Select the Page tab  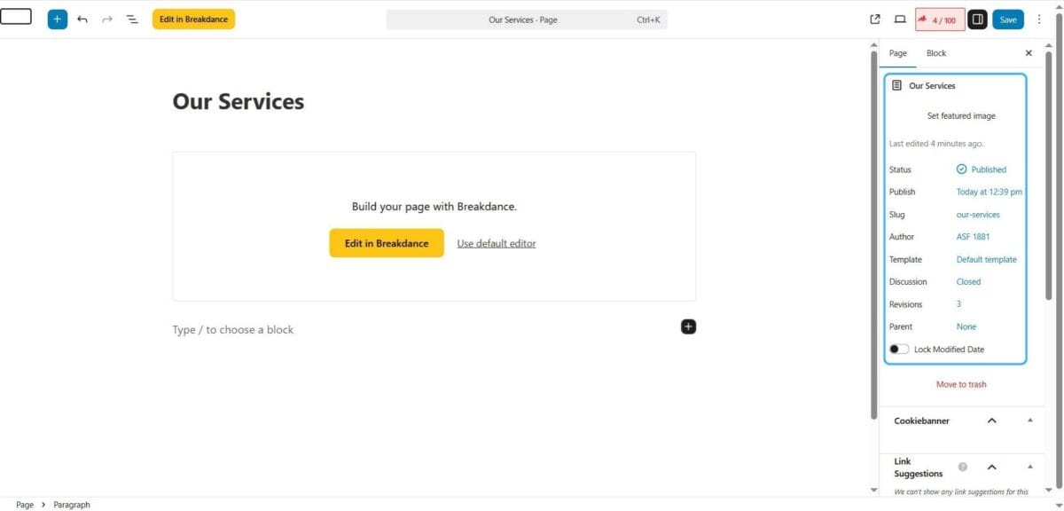(x=897, y=53)
